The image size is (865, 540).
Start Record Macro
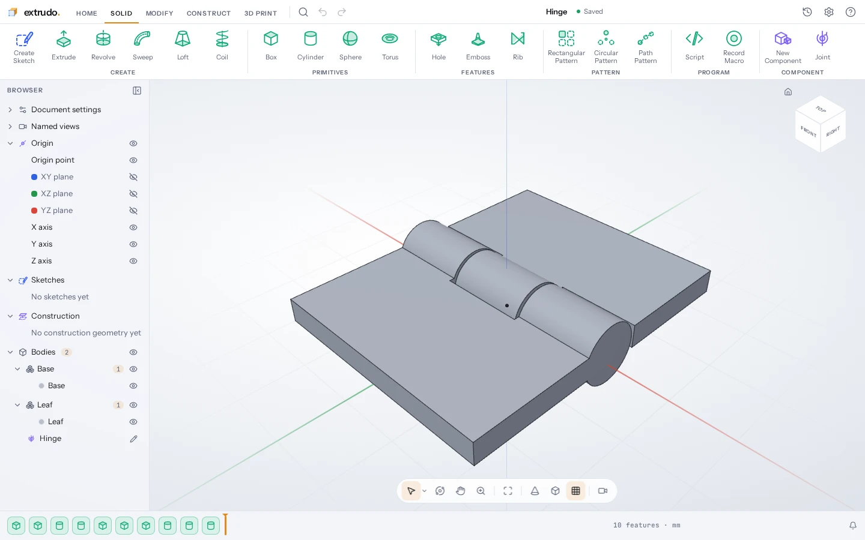click(x=734, y=47)
